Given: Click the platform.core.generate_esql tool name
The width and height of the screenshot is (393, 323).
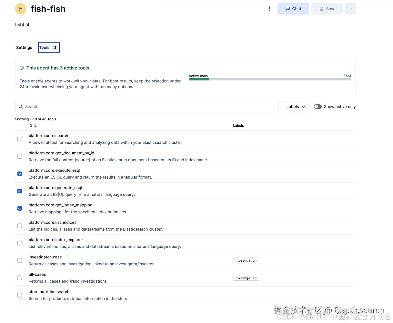Looking at the screenshot, I should click(55, 188).
